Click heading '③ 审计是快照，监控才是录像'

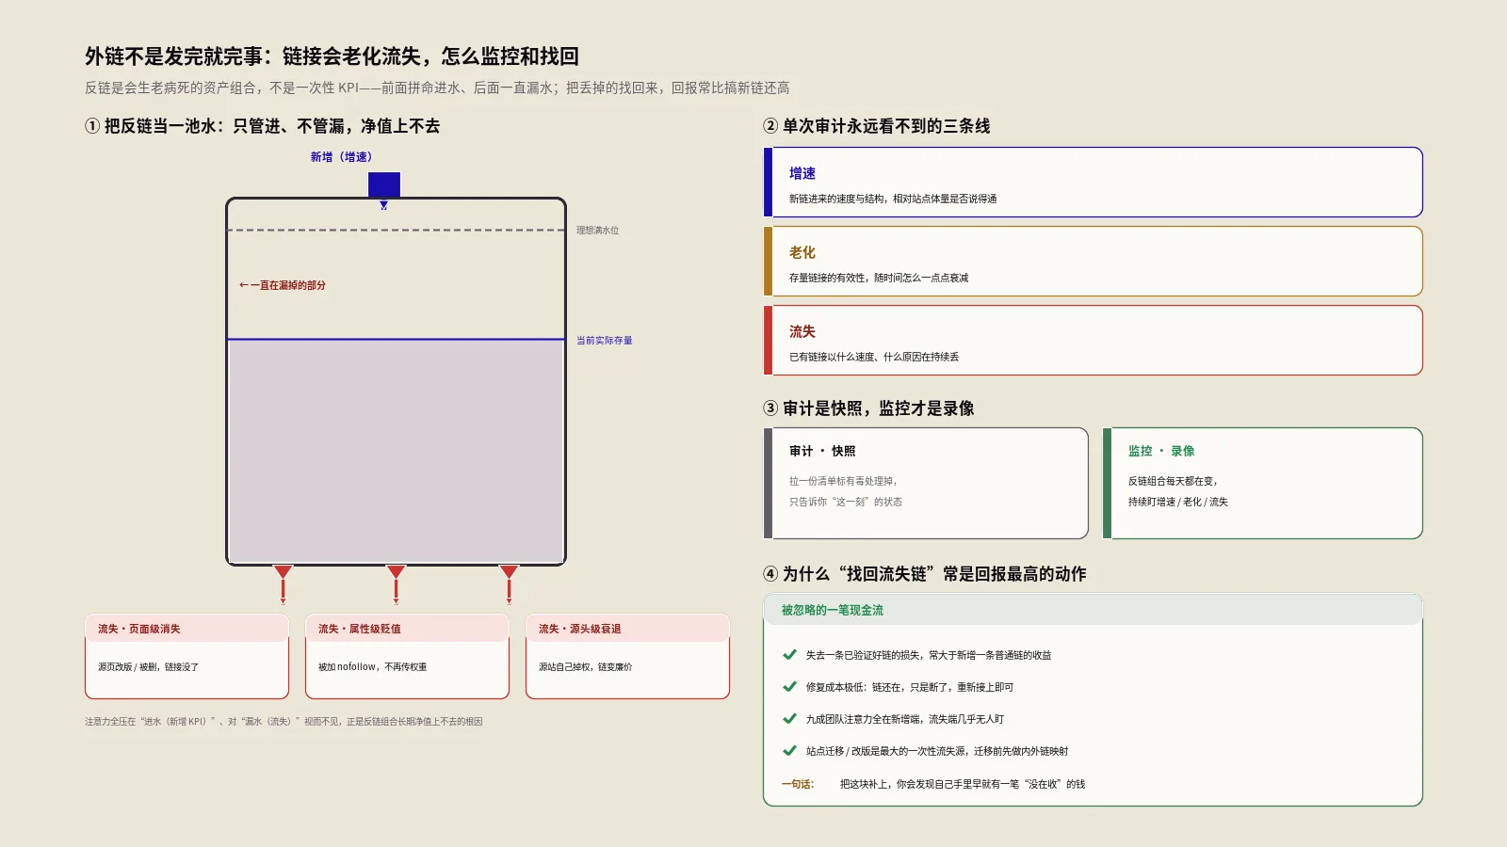click(868, 408)
